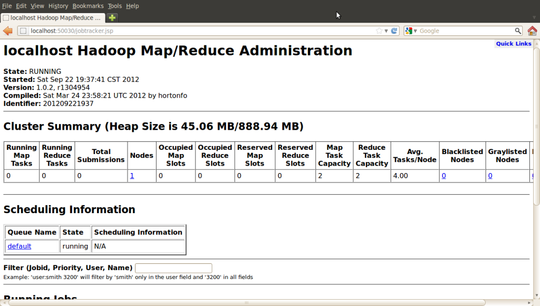The image size is (540, 306).
Task: View Blacklisted Nodes via its '0' link
Action: point(444,176)
